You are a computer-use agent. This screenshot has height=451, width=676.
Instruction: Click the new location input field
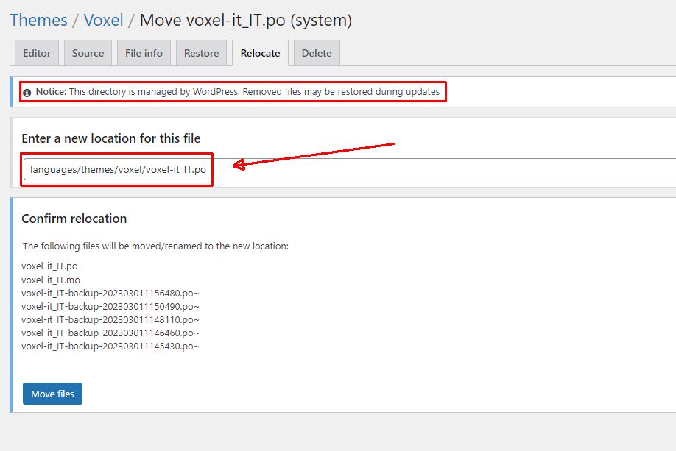coord(118,169)
